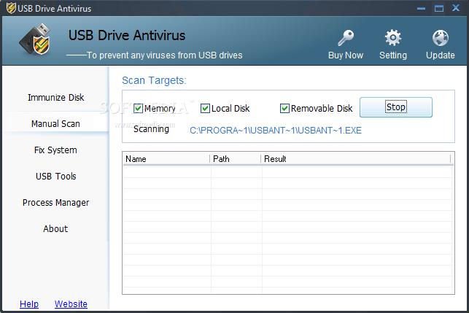Select the Manual Scan section
The height and width of the screenshot is (313, 469).
55,123
